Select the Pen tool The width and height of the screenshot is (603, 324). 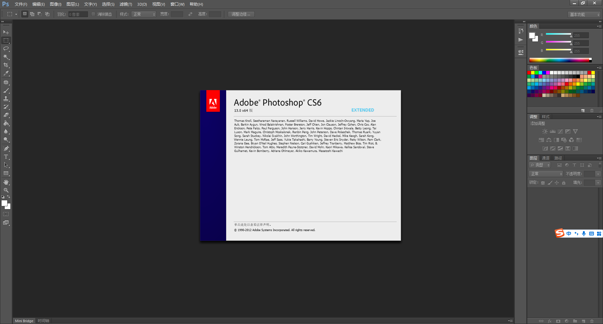coord(6,148)
